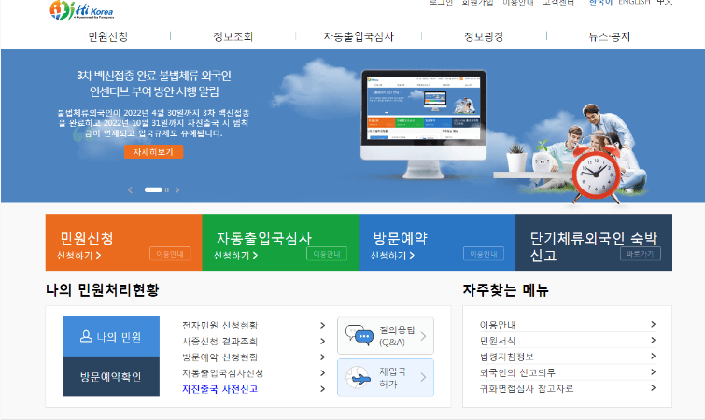Viewport: 705px width, 420px height.
Task: Open 귀화면접심사 참고자료 link
Action: click(x=527, y=388)
